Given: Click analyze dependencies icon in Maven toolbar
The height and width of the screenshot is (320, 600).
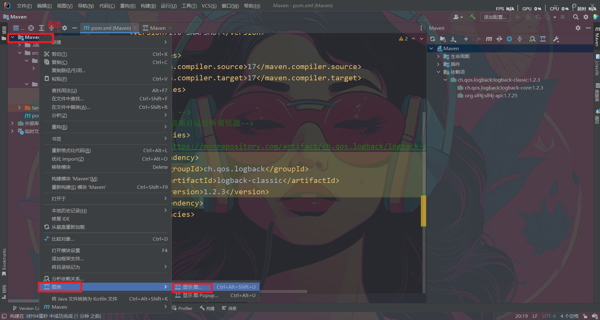Looking at the screenshot, I should [533, 39].
